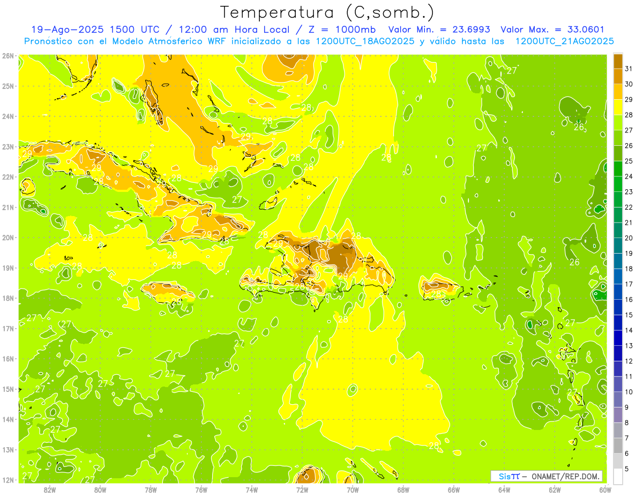
Task: Click legend value '12' on color scale
Action: (629, 361)
